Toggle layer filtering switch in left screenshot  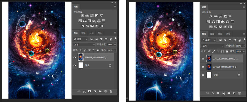click(x=116, y=39)
